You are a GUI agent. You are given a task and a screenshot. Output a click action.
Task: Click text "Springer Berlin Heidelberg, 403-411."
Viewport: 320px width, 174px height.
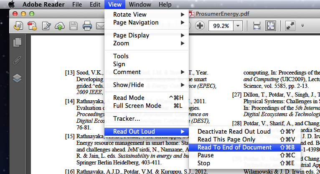click(119, 163)
